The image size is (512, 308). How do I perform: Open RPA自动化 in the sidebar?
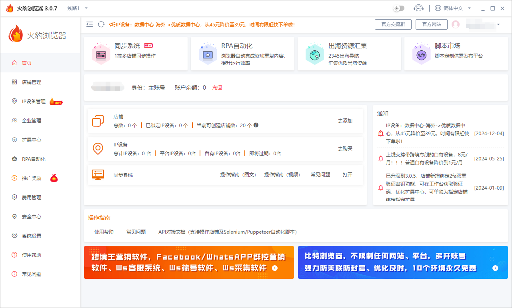tap(40, 159)
